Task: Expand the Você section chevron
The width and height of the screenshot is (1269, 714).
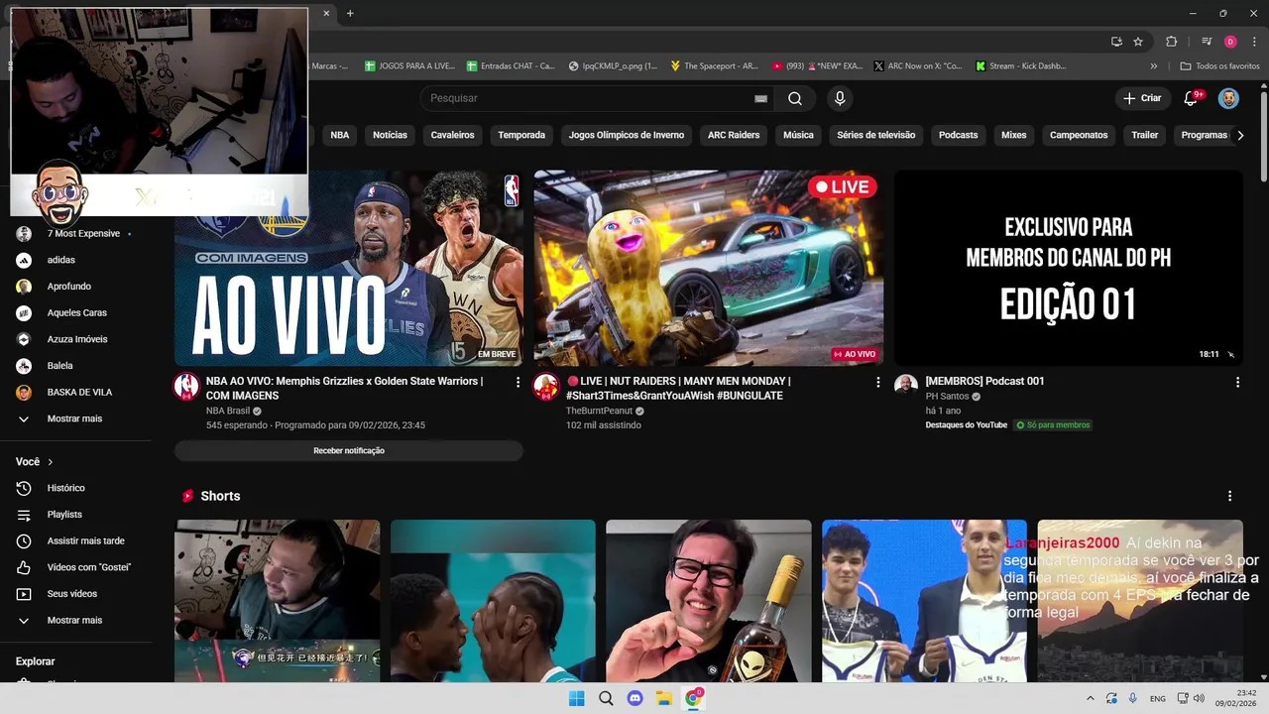Action: tap(51, 462)
